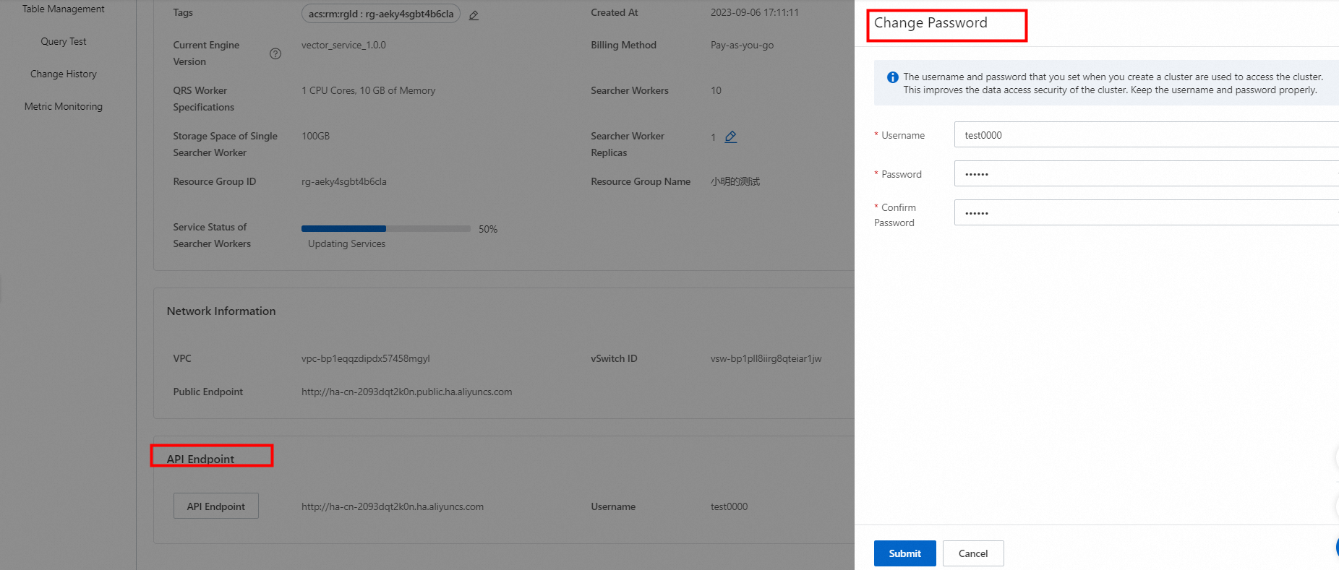Screen dimensions: 1339x570
Task: Open Table Management in the sidebar
Action: [x=64, y=9]
